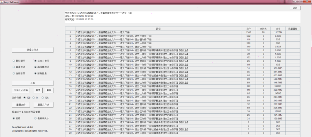Choose the 高性能模式 radio button
312x137 pixels.
41,67
